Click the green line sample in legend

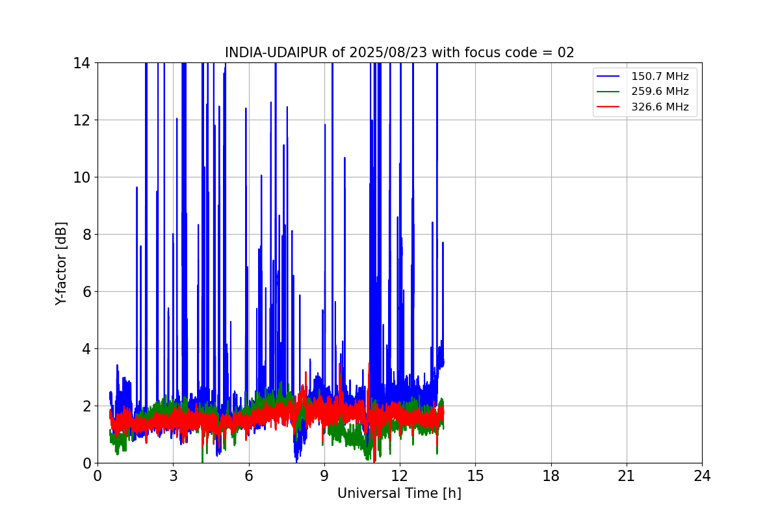pos(609,92)
